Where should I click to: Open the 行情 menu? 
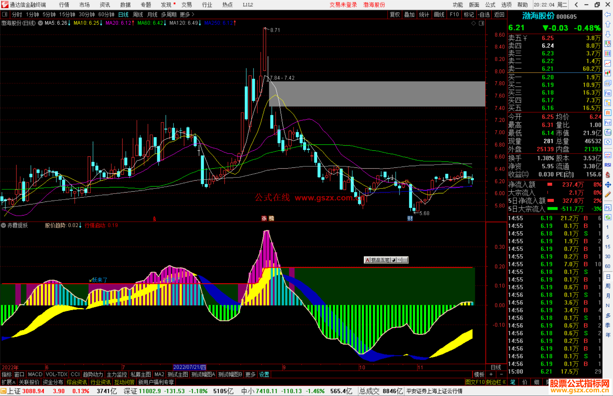click(x=64, y=5)
